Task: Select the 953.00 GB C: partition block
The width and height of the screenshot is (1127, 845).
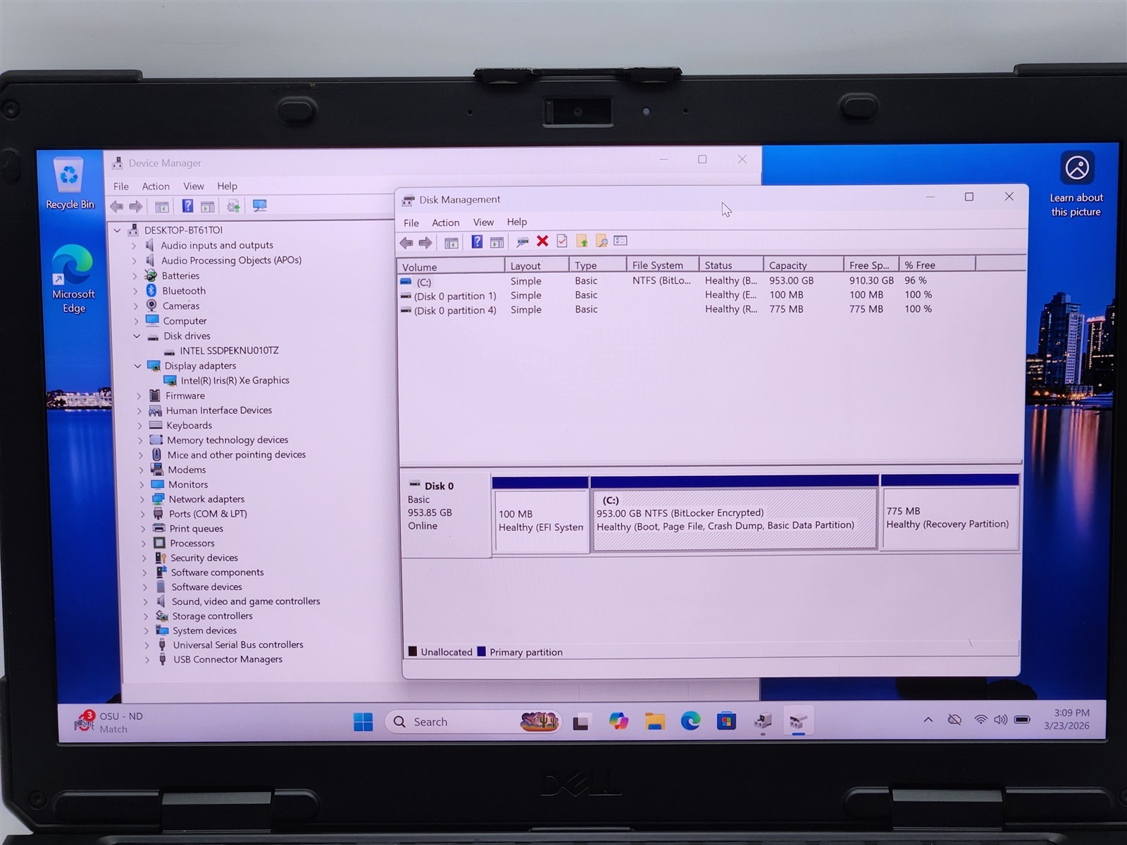Action: [735, 520]
